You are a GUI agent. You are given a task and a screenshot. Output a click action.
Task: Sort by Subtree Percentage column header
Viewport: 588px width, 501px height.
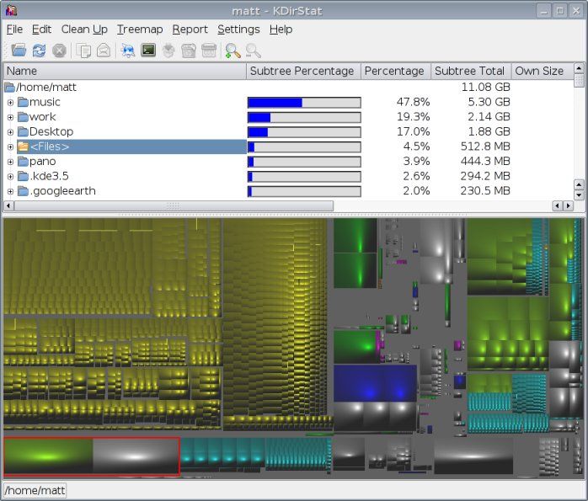tap(303, 71)
